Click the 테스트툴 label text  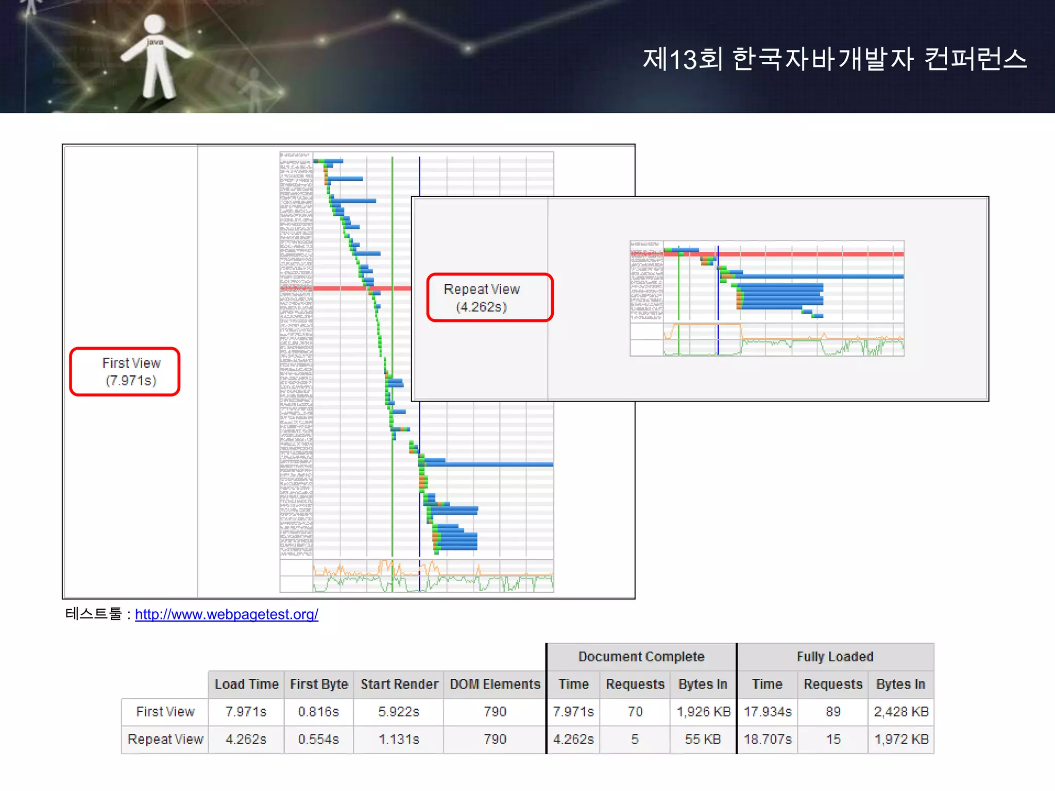pos(93,614)
